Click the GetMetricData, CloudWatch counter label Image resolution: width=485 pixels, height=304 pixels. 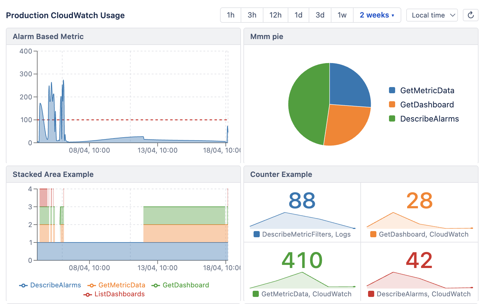click(x=307, y=294)
